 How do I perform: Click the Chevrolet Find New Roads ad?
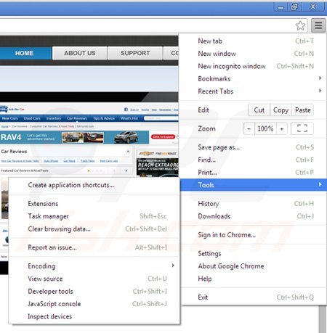pyautogui.click(x=158, y=163)
